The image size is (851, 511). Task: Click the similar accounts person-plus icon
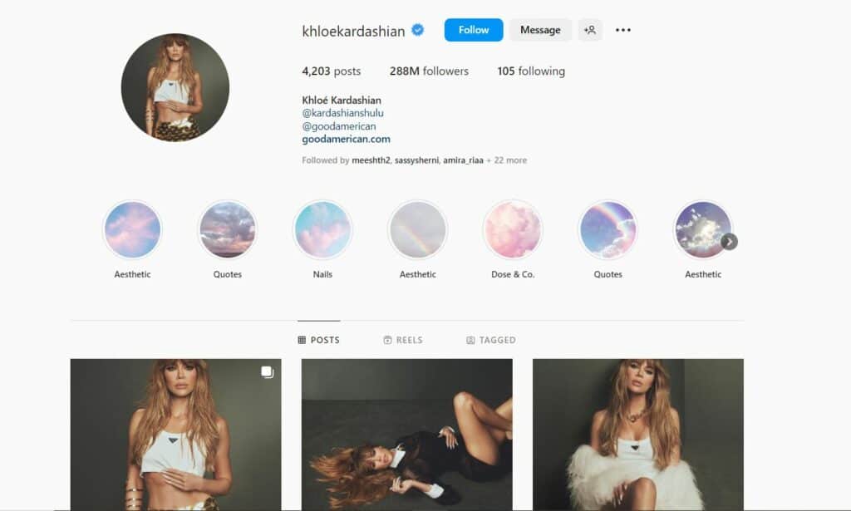(590, 30)
